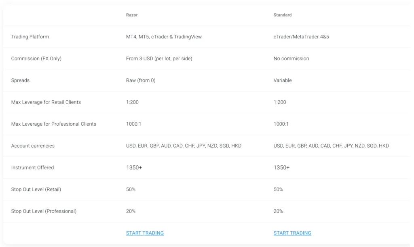Click the 'No commission' cell
414x247 pixels.
point(291,59)
